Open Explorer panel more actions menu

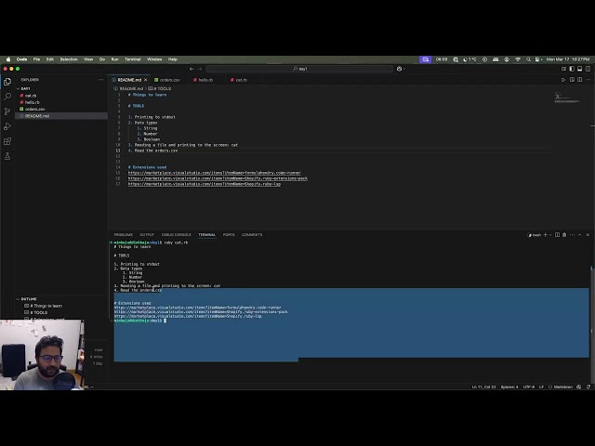click(x=100, y=80)
